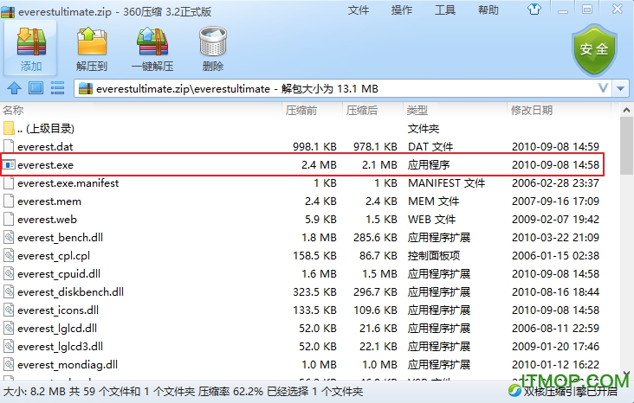This screenshot has width=634, height=403.
Task: Select everest_icons.dll file name
Action: click(x=58, y=310)
